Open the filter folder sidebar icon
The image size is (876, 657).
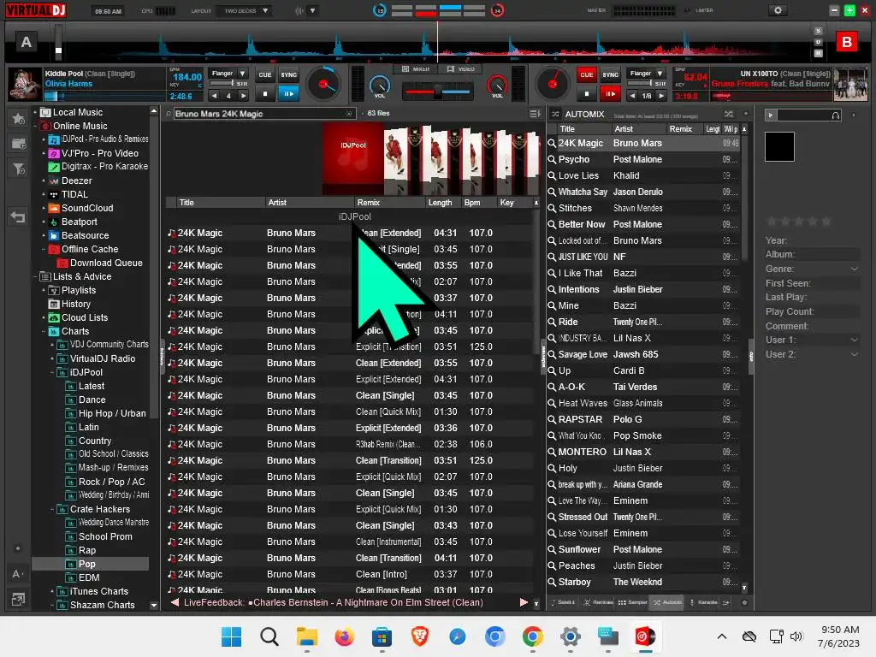pyautogui.click(x=18, y=169)
